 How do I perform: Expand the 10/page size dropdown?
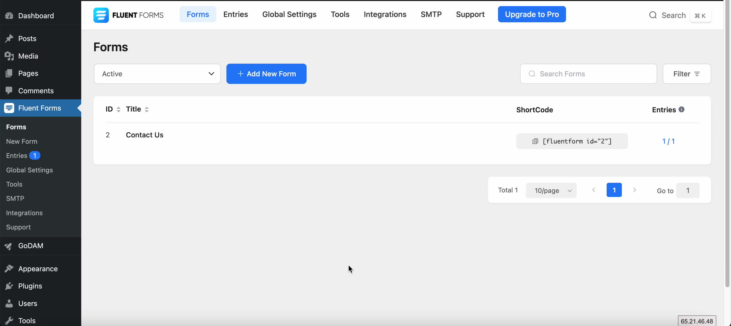tap(551, 190)
